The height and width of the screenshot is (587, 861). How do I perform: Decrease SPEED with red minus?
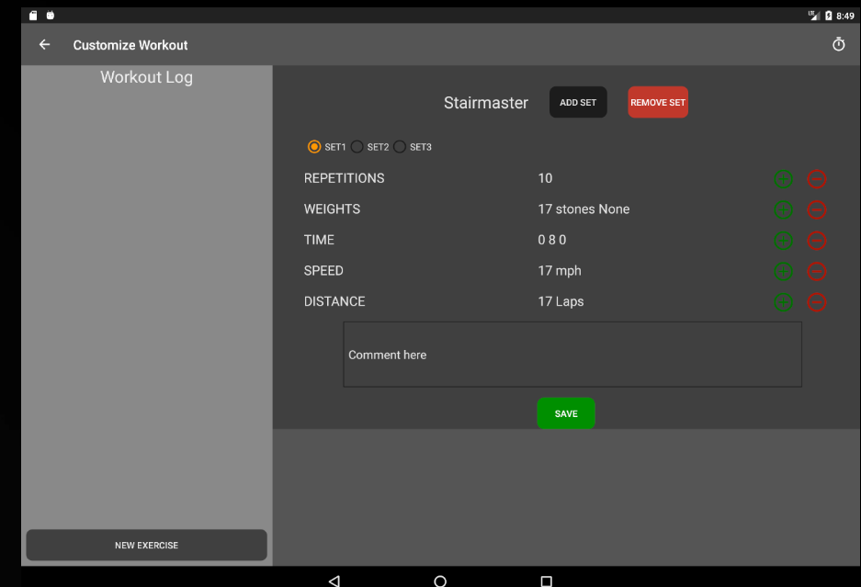tap(817, 271)
